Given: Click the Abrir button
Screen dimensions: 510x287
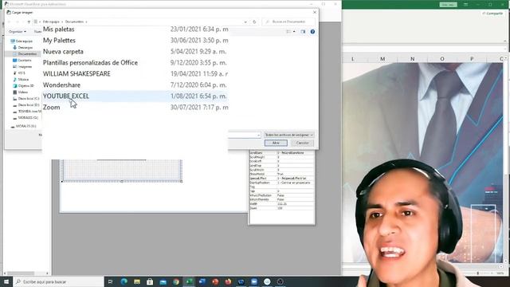Looking at the screenshot, I should point(276,143).
